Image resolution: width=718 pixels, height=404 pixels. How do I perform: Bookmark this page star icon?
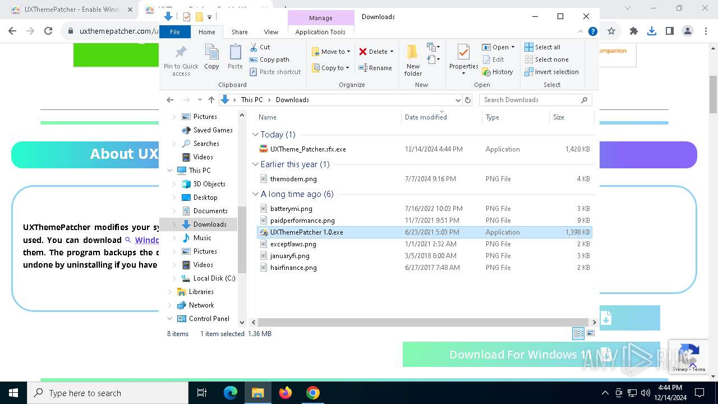pyautogui.click(x=611, y=31)
